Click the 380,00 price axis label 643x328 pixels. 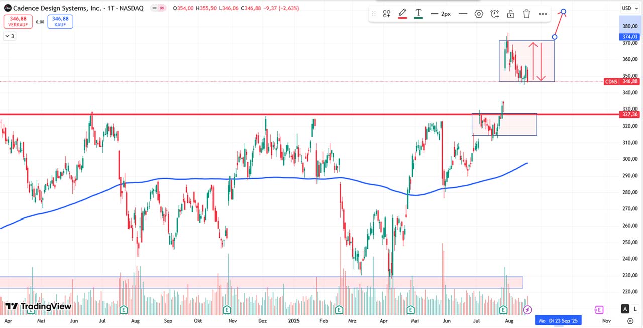tap(630, 26)
